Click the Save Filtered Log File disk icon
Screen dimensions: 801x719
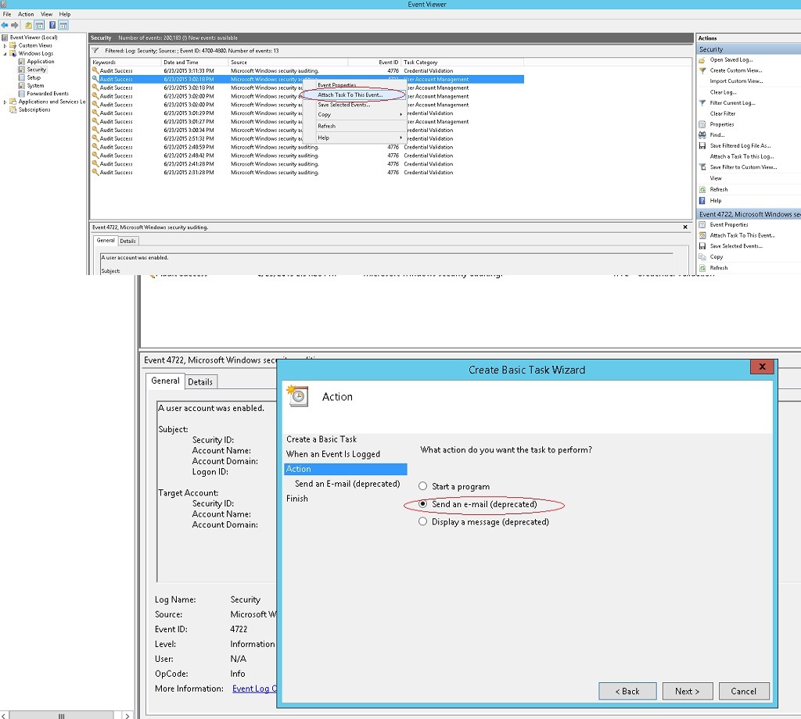pos(702,145)
